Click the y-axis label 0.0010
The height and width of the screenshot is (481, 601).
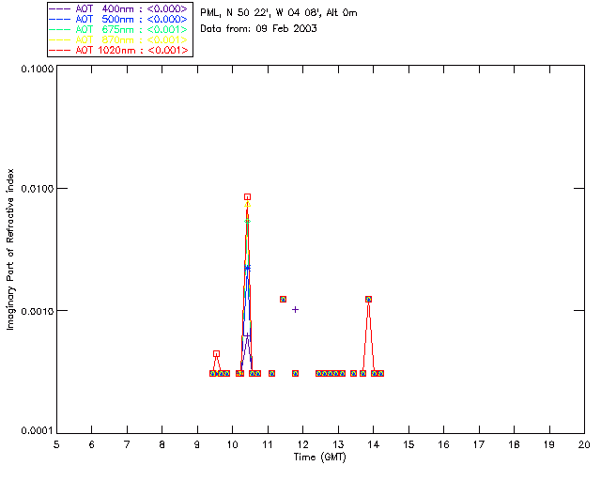pos(38,311)
